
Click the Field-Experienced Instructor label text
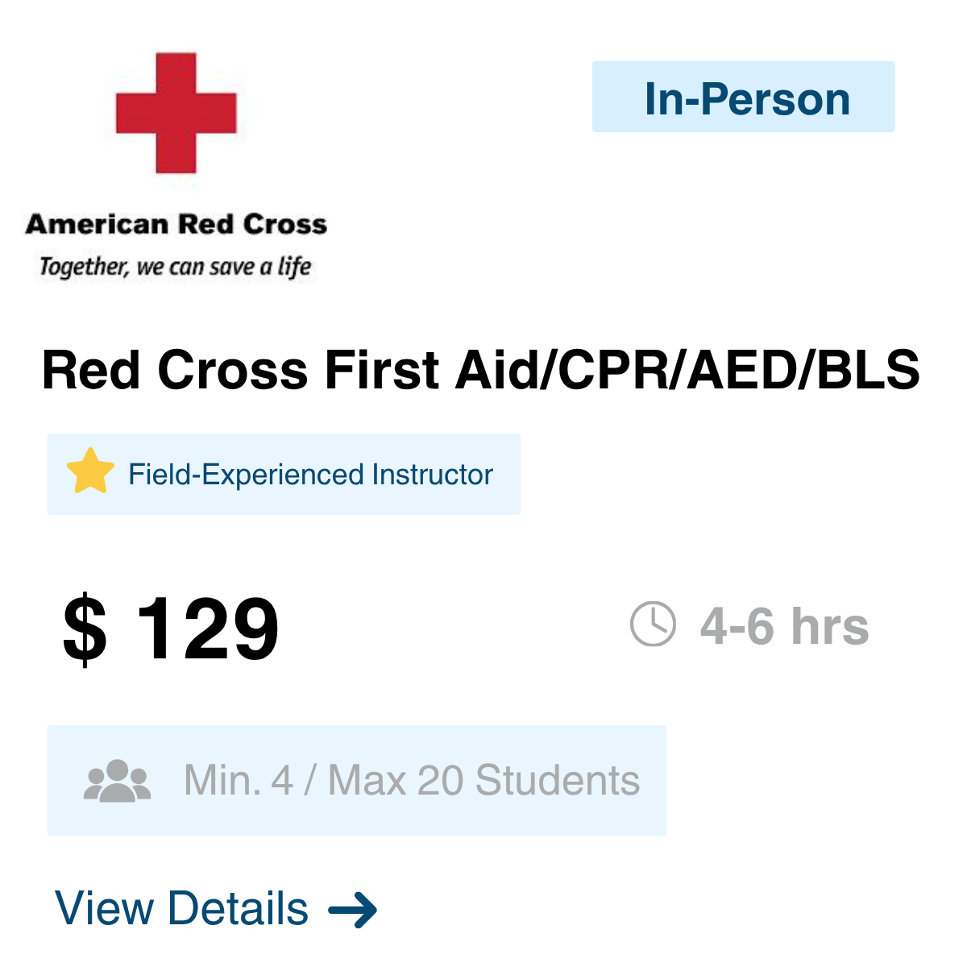tap(310, 475)
